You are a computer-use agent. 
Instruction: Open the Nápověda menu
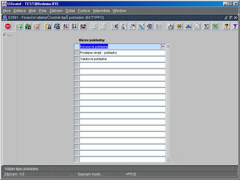point(101,11)
